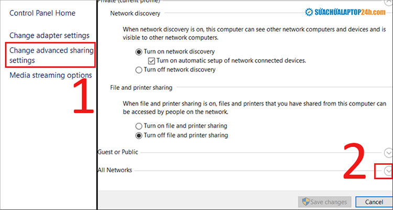Choose Turn off file and printer sharing

click(139, 135)
